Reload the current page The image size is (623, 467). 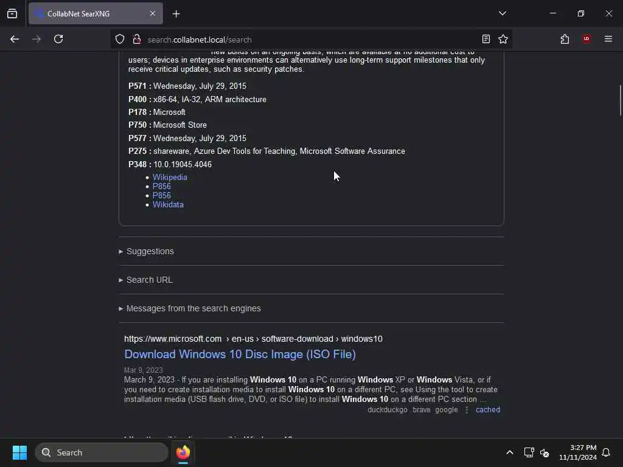[58, 39]
